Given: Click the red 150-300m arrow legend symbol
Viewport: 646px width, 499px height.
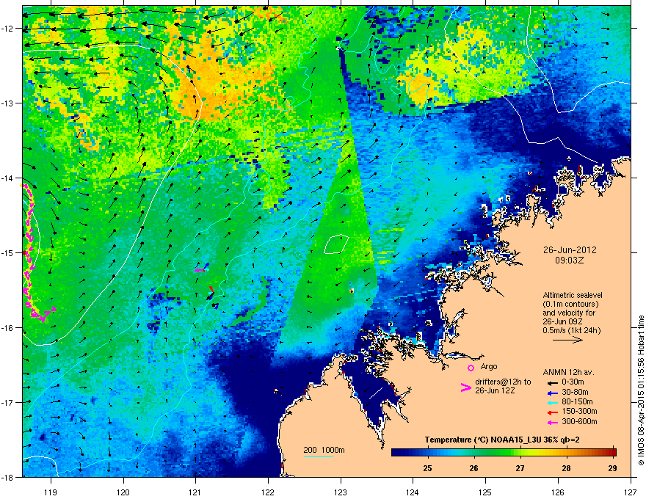Looking at the screenshot, I should [553, 412].
